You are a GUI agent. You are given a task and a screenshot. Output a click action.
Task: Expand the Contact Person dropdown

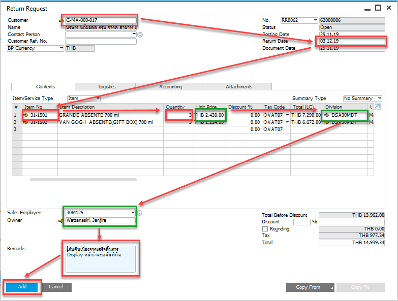[134, 34]
